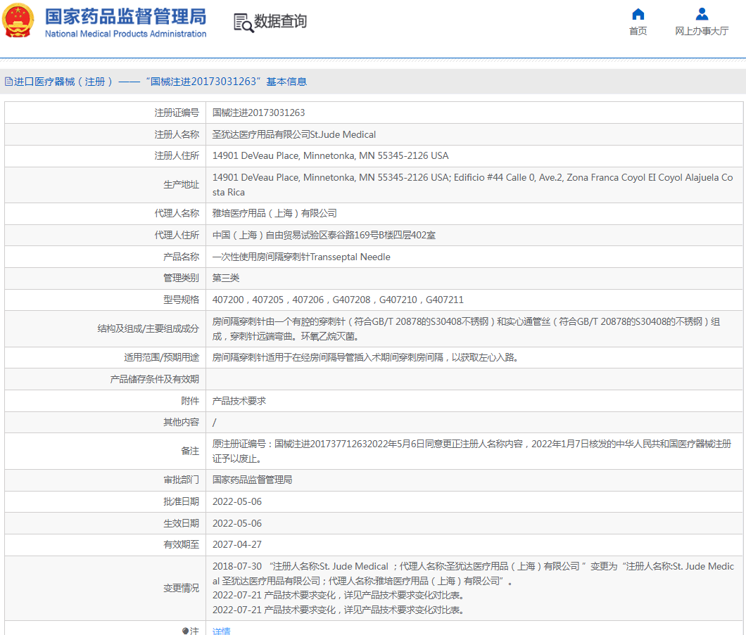The height and width of the screenshot is (635, 746).
Task: Click the online service hall person icon
Action: [x=702, y=14]
